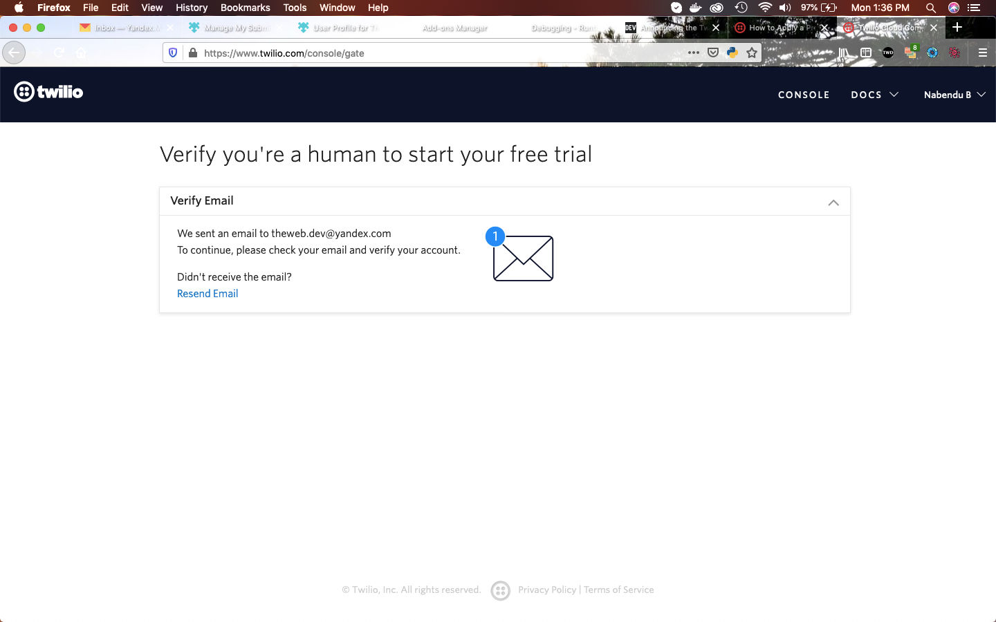Click the Resend Email link

tap(207, 294)
